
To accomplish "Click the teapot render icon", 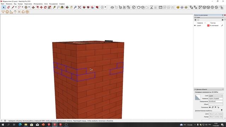I will (139, 7).
